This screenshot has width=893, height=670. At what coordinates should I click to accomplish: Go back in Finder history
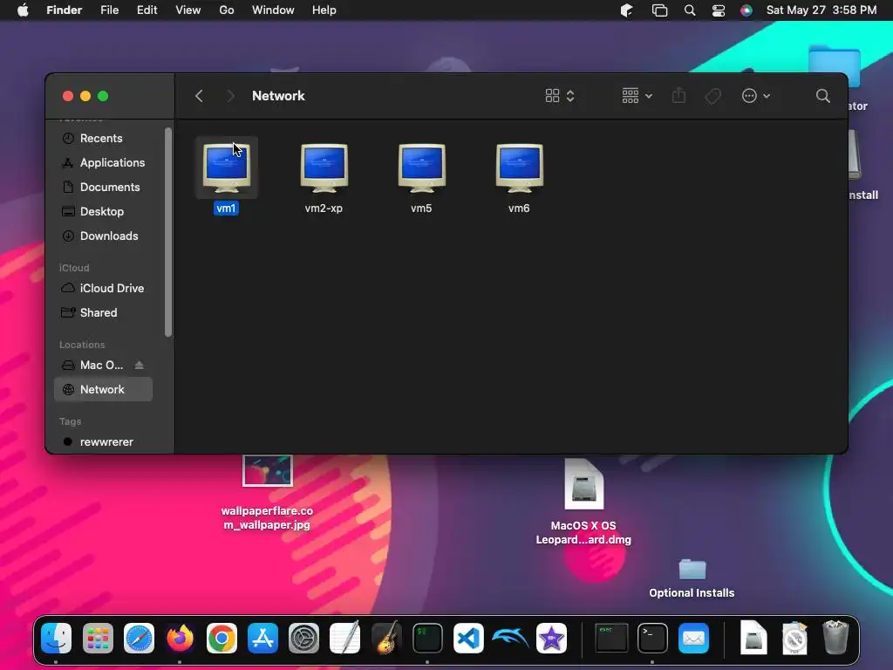coord(199,96)
